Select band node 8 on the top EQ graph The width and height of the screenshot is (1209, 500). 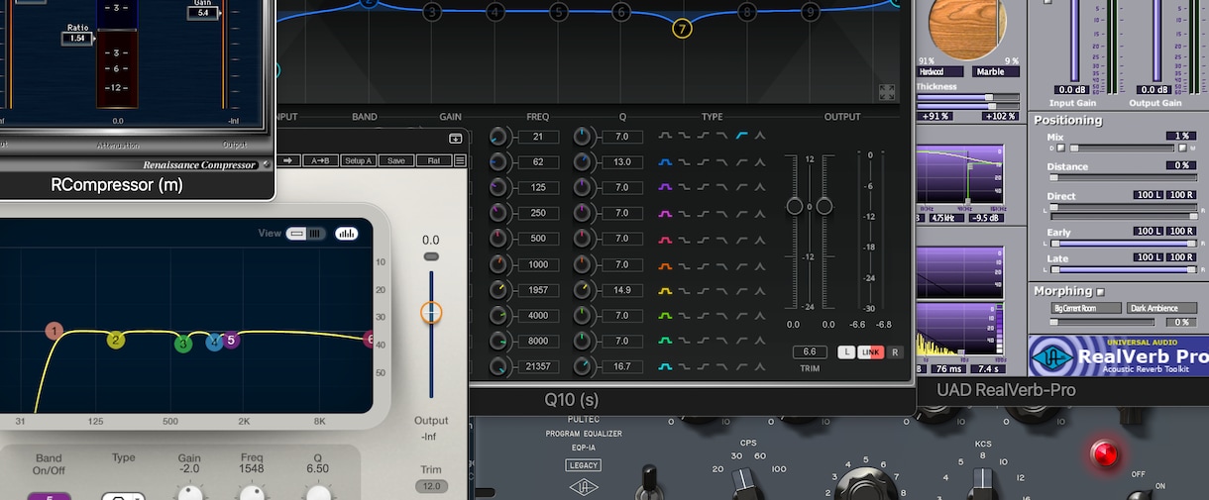click(x=747, y=12)
